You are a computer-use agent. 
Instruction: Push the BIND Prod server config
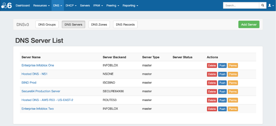[x=222, y=83]
